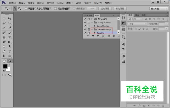Switch to the 历史记录 tab

click(88, 15)
